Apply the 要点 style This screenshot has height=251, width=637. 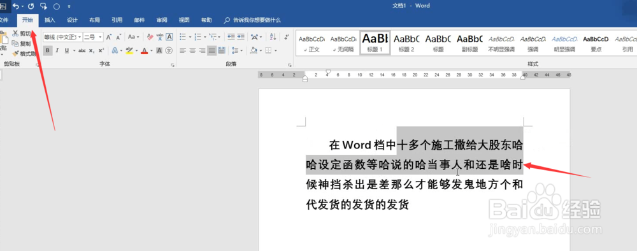[x=596, y=43]
